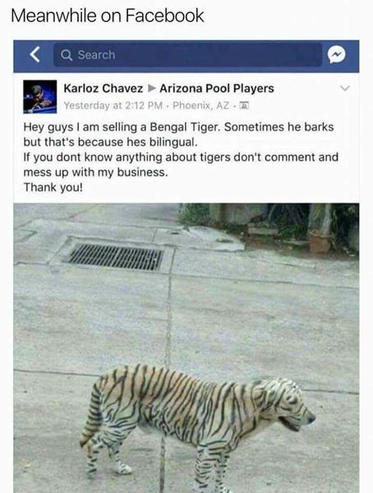
Task: Expand post options with the chevron arrow
Action: point(345,89)
